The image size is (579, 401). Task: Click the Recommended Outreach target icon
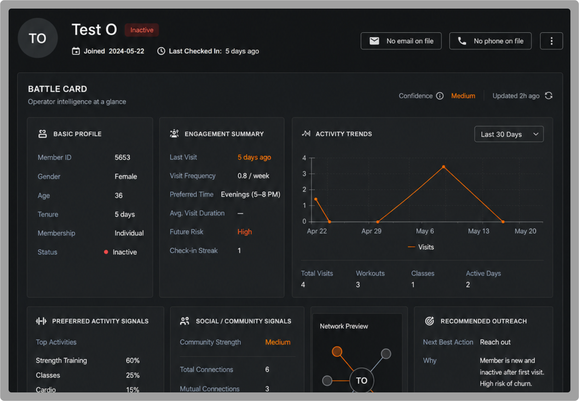[x=429, y=321]
